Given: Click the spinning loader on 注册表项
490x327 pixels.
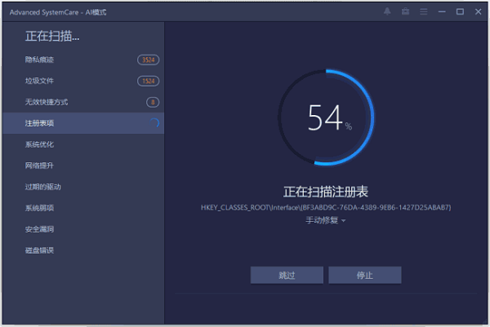Looking at the screenshot, I should 154,123.
